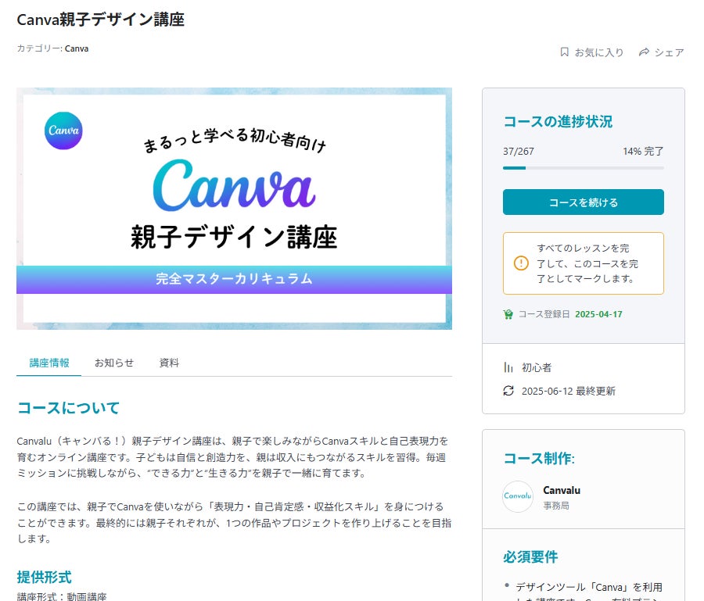Click the 完全マスターカリキュラム banner strip
704x601 pixels.
(x=235, y=280)
